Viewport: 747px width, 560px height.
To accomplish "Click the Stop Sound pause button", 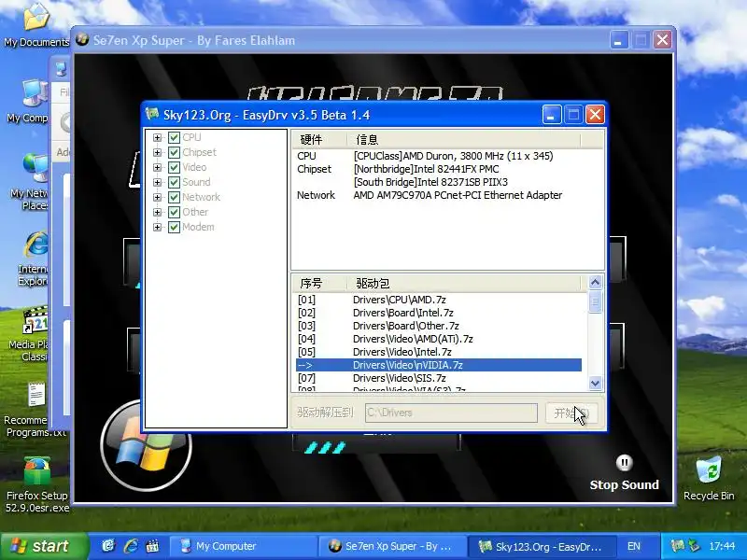I will point(624,463).
